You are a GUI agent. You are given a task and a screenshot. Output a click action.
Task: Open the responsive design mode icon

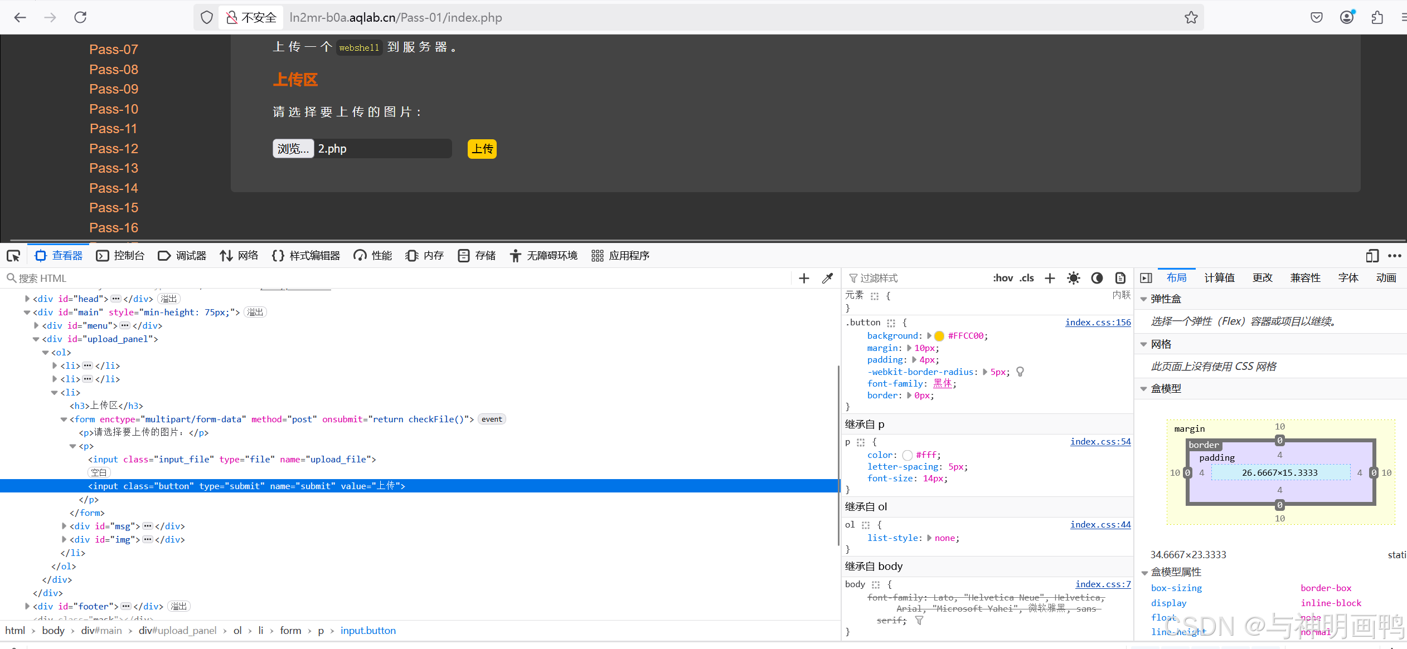1372,256
